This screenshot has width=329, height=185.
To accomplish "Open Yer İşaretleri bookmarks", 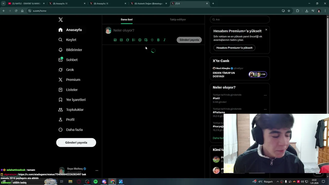I will [72, 100].
